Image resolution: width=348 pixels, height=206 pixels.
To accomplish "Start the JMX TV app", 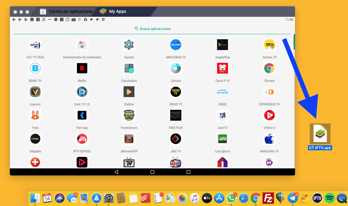I will [176, 139].
